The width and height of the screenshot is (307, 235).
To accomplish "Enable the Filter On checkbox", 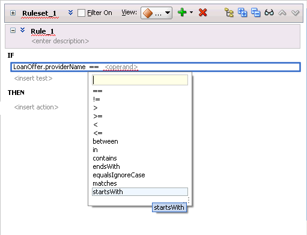I will (x=81, y=13).
